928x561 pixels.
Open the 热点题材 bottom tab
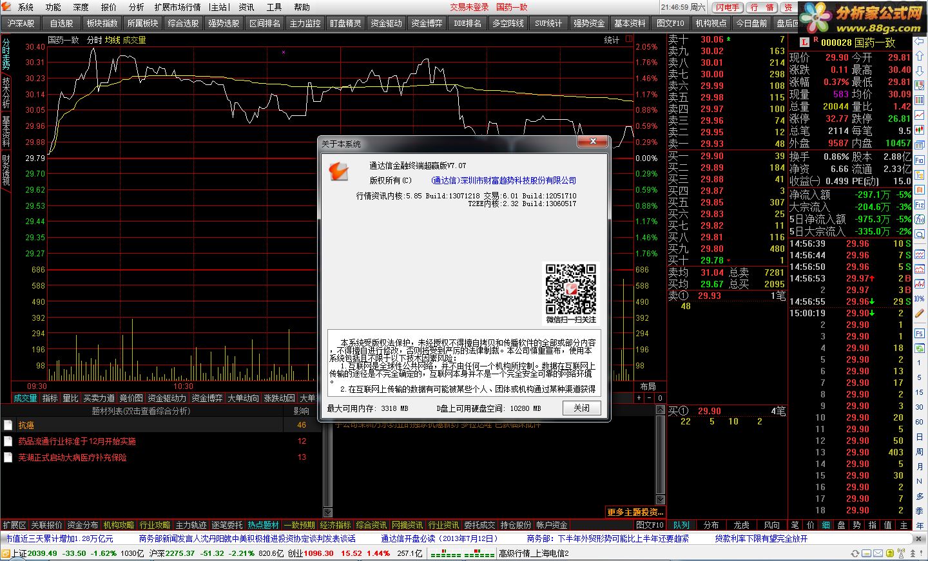point(264,525)
